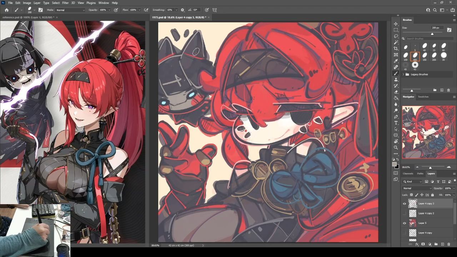
Task: Delete brush with trash icon in Brushes panel
Action: [x=448, y=90]
